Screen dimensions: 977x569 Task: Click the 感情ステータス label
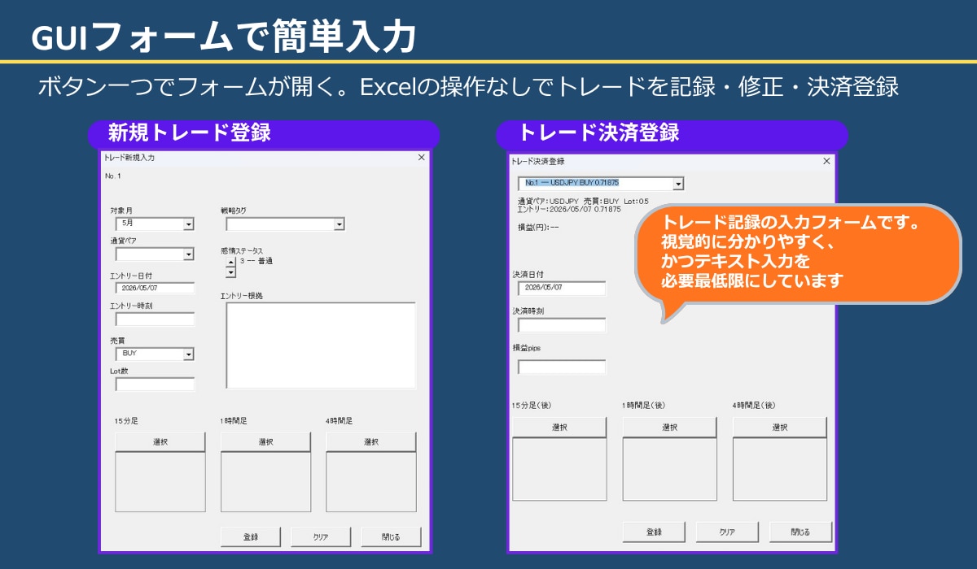[242, 250]
